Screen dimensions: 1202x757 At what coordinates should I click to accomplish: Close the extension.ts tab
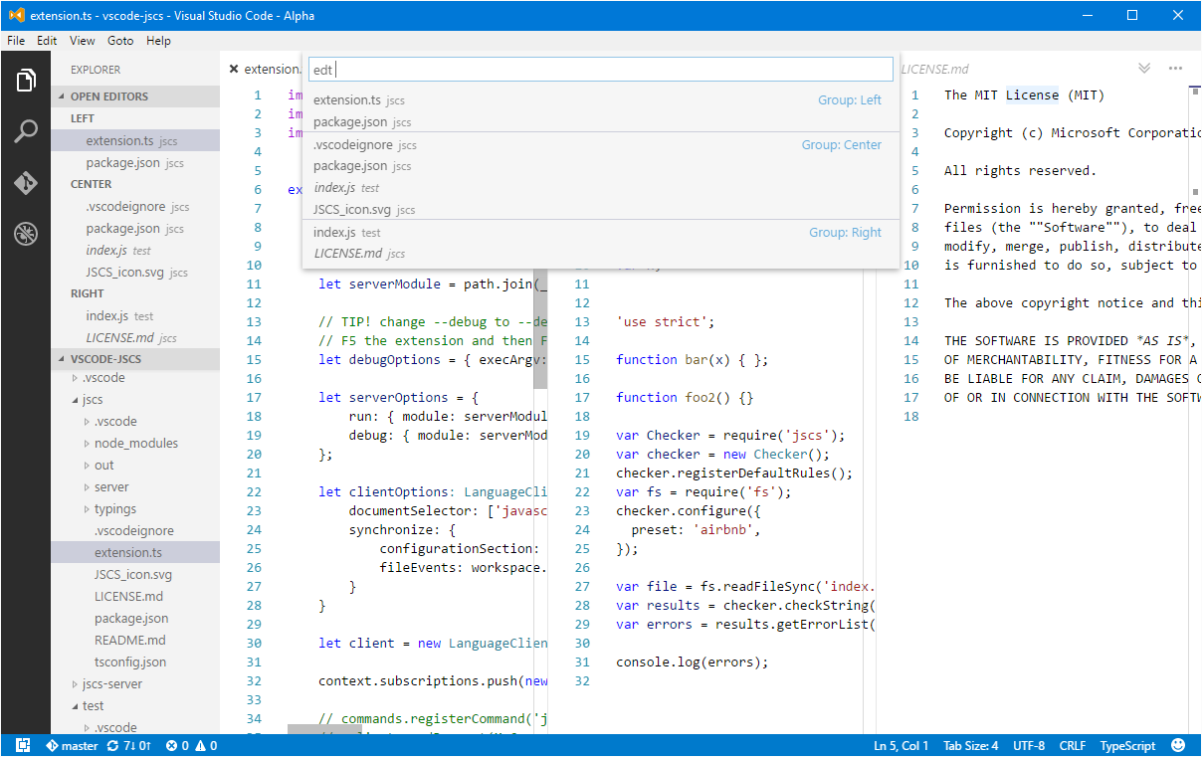[236, 69]
